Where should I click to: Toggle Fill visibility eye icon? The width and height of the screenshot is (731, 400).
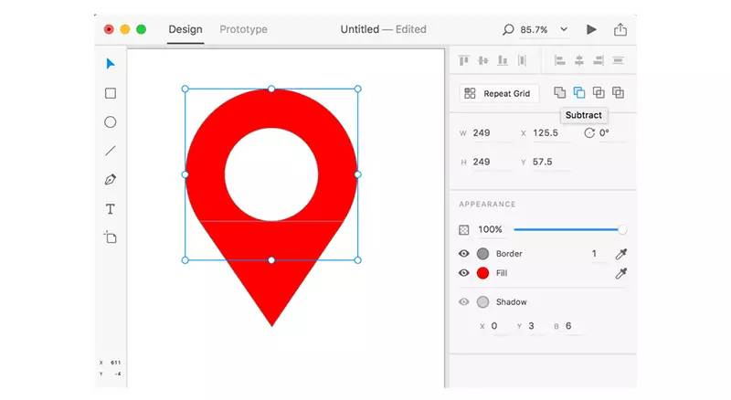[x=464, y=273]
